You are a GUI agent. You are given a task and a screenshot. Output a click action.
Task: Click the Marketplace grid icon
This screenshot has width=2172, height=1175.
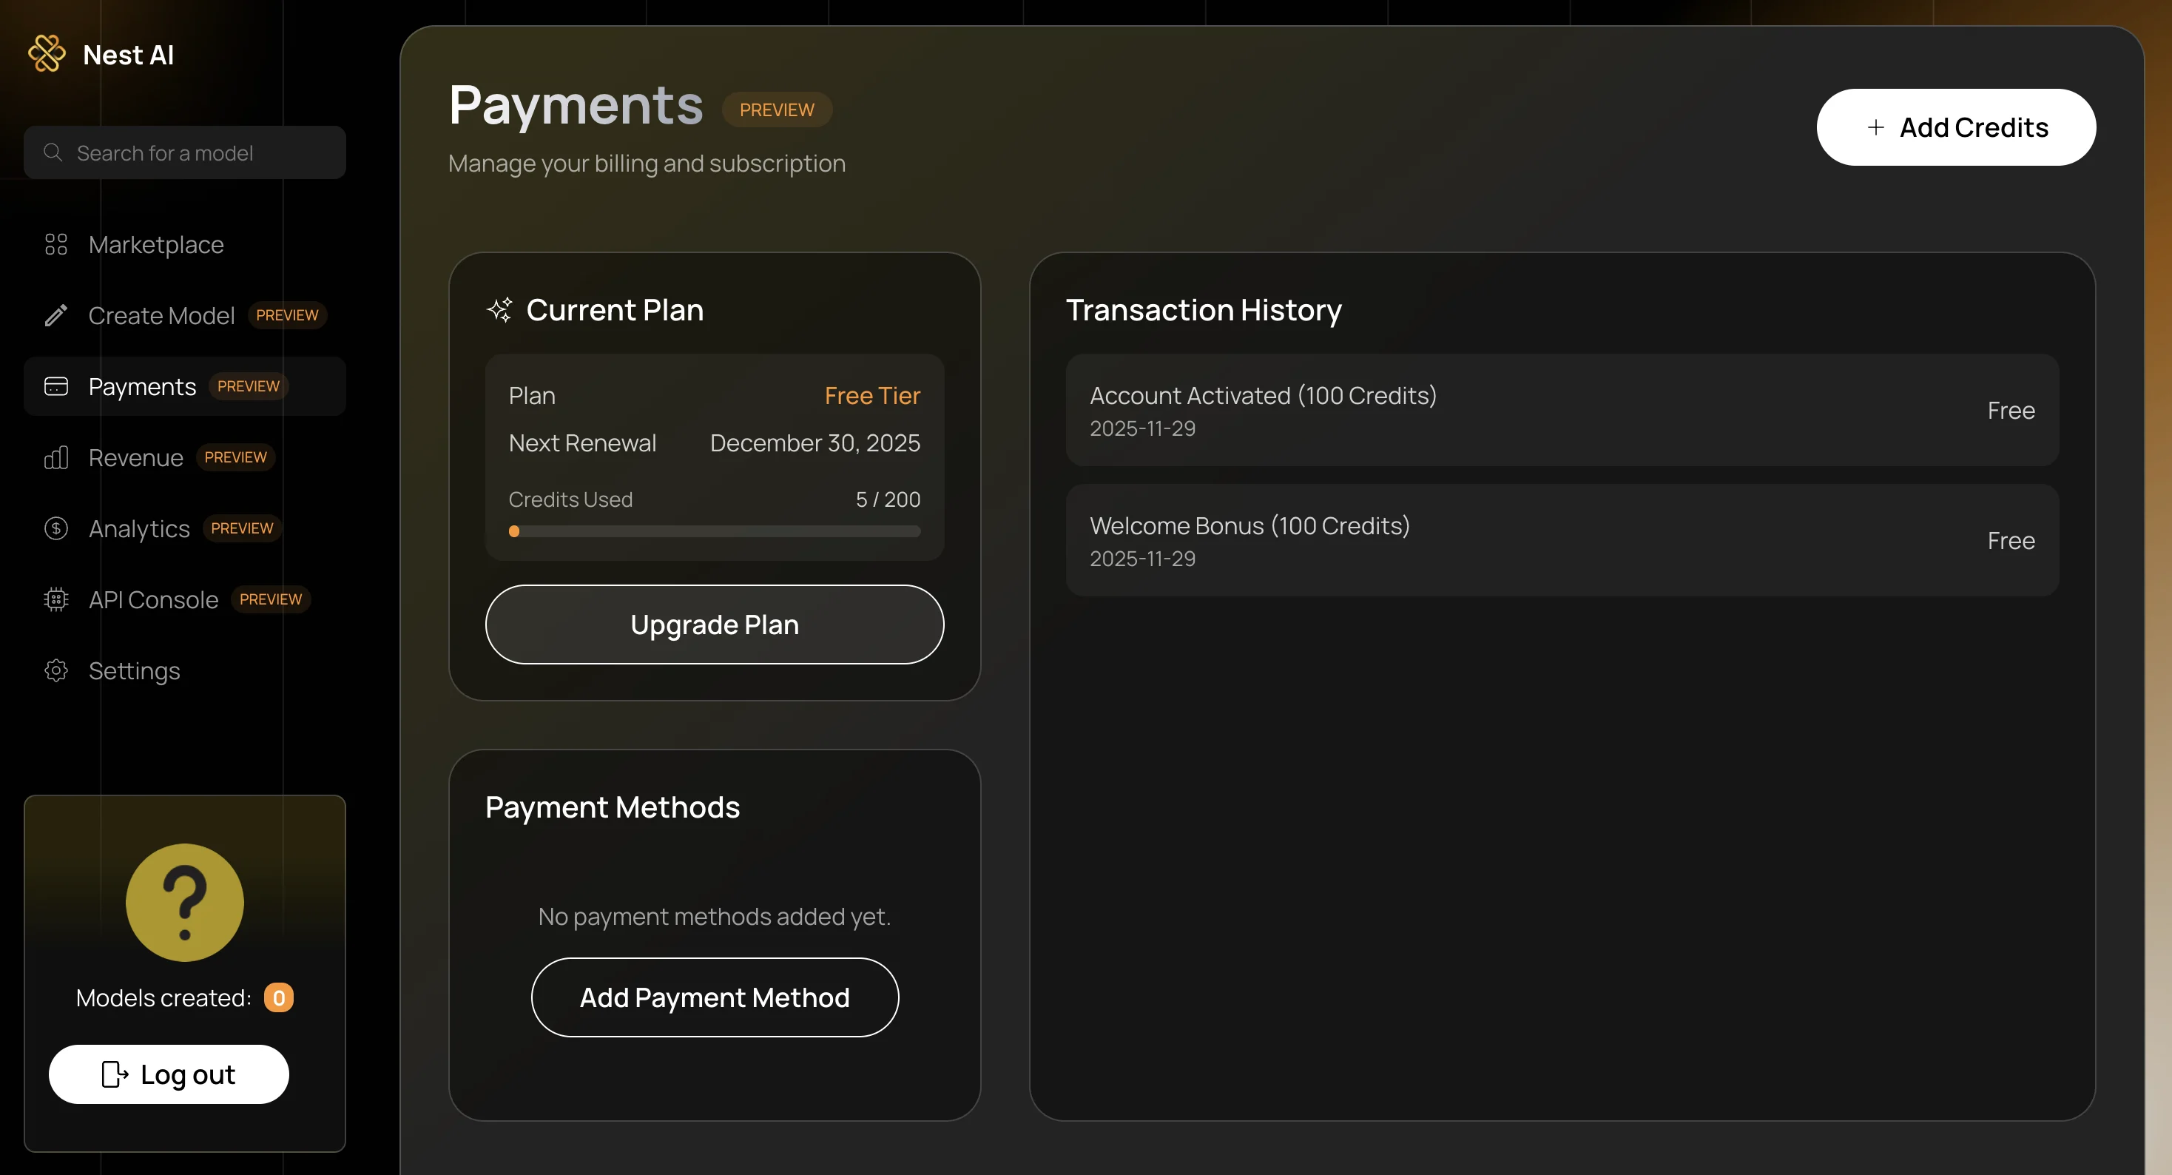[x=55, y=245]
